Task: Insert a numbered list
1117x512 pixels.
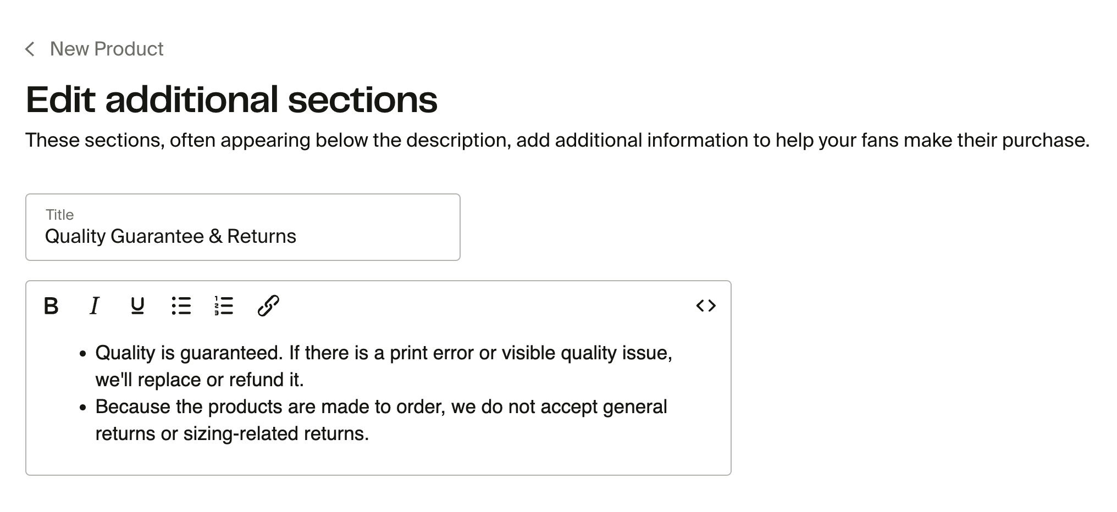Action: 224,306
